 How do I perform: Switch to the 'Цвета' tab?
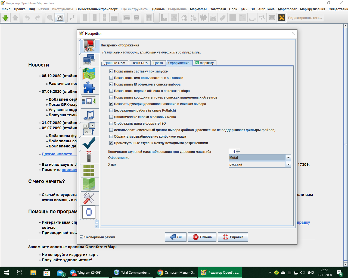click(158, 63)
